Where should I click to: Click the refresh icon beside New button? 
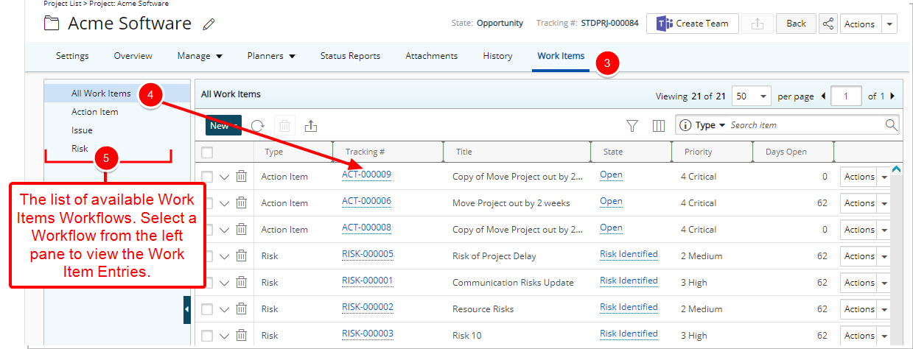coord(257,126)
